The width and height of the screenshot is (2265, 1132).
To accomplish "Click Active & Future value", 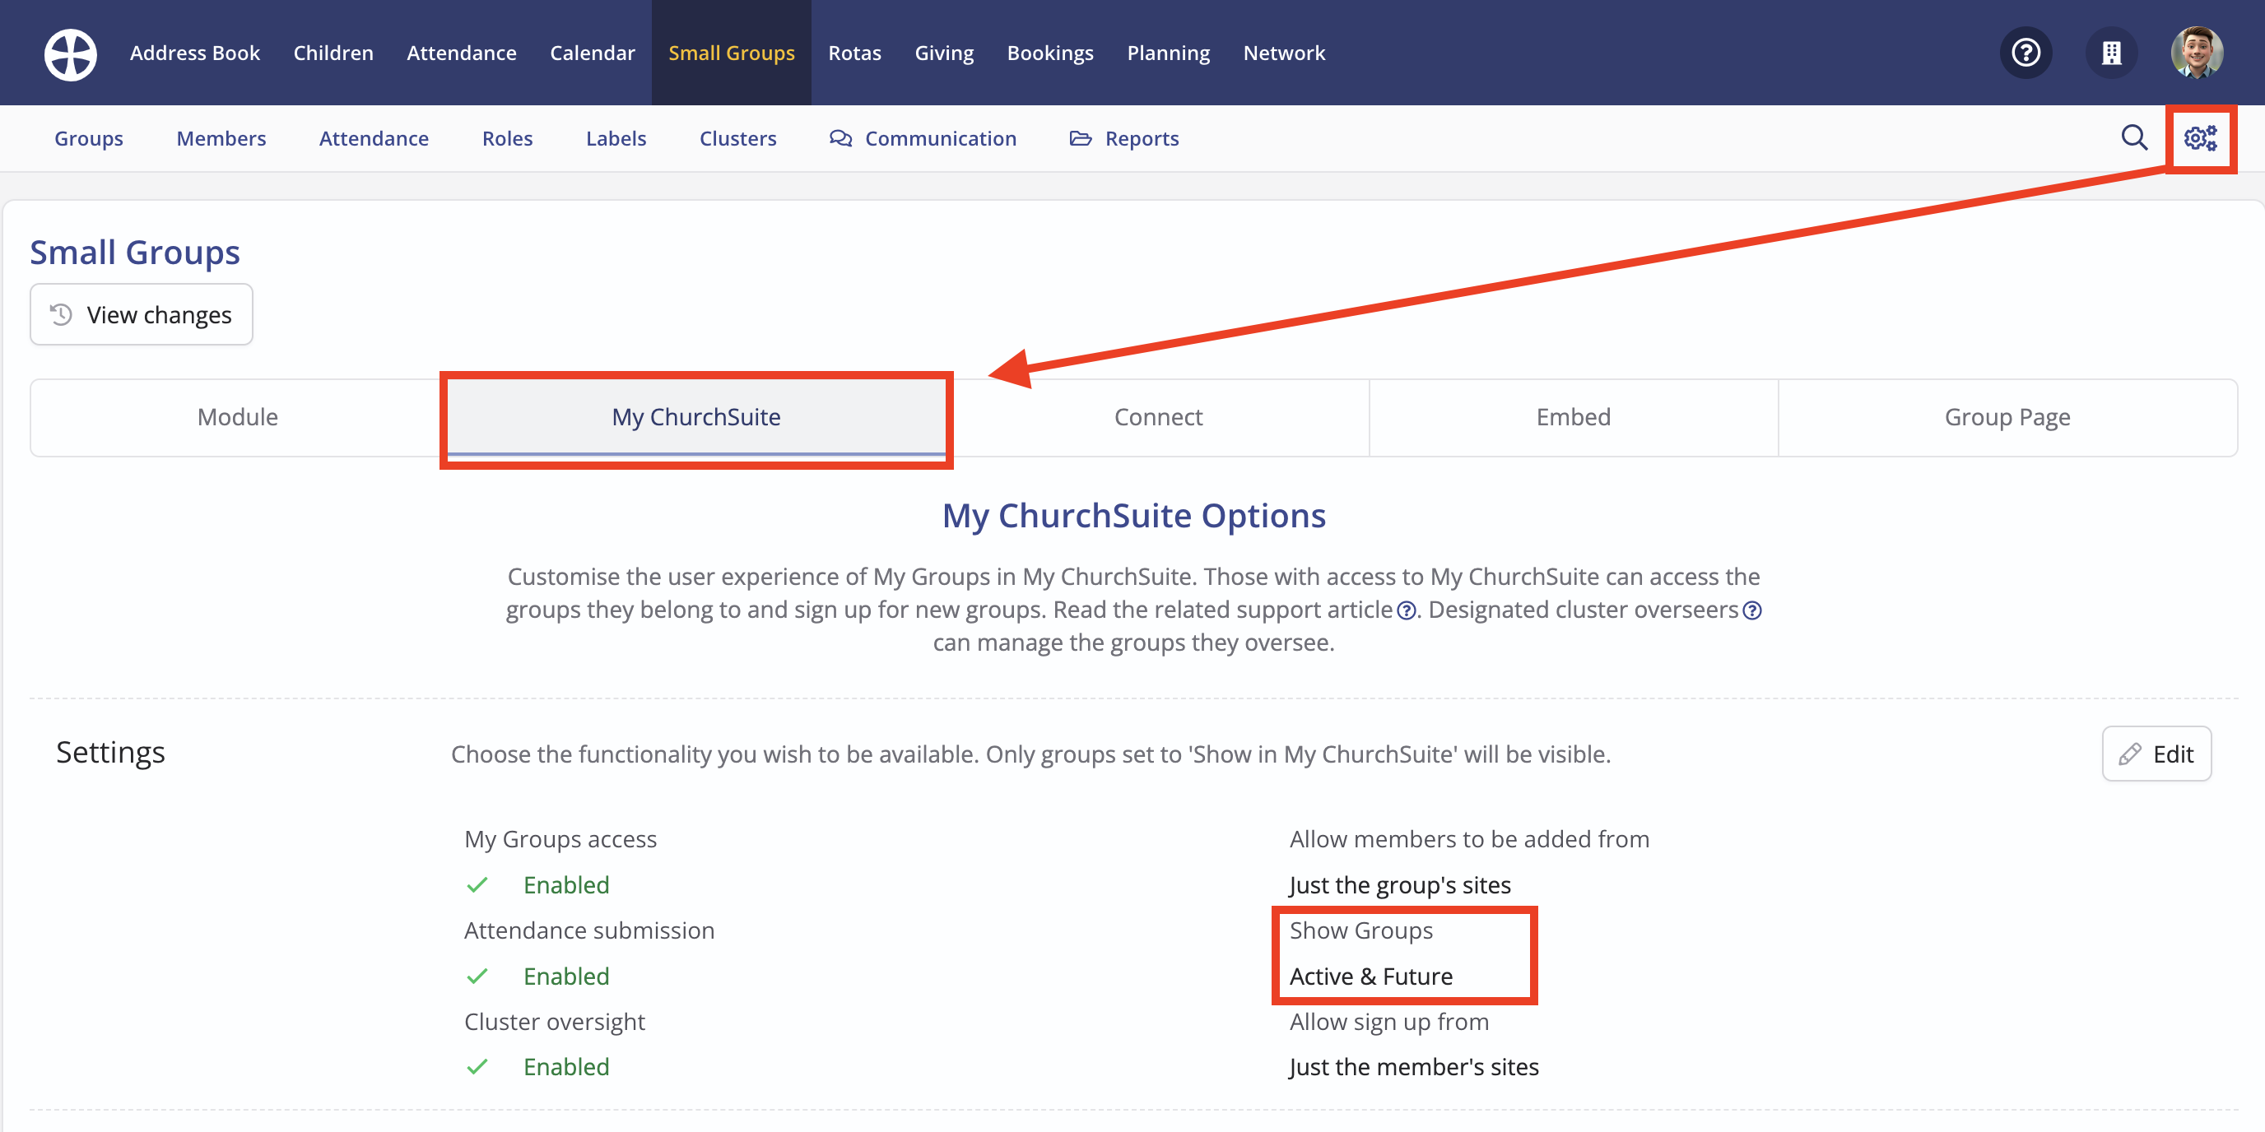I will (x=1371, y=977).
